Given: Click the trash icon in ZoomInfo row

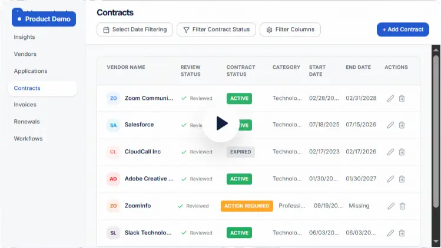Looking at the screenshot, I should tap(402, 206).
